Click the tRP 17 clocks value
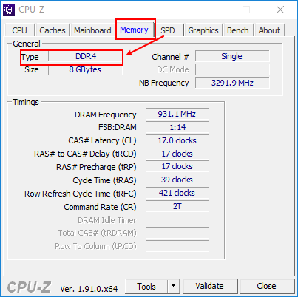 click(177, 166)
